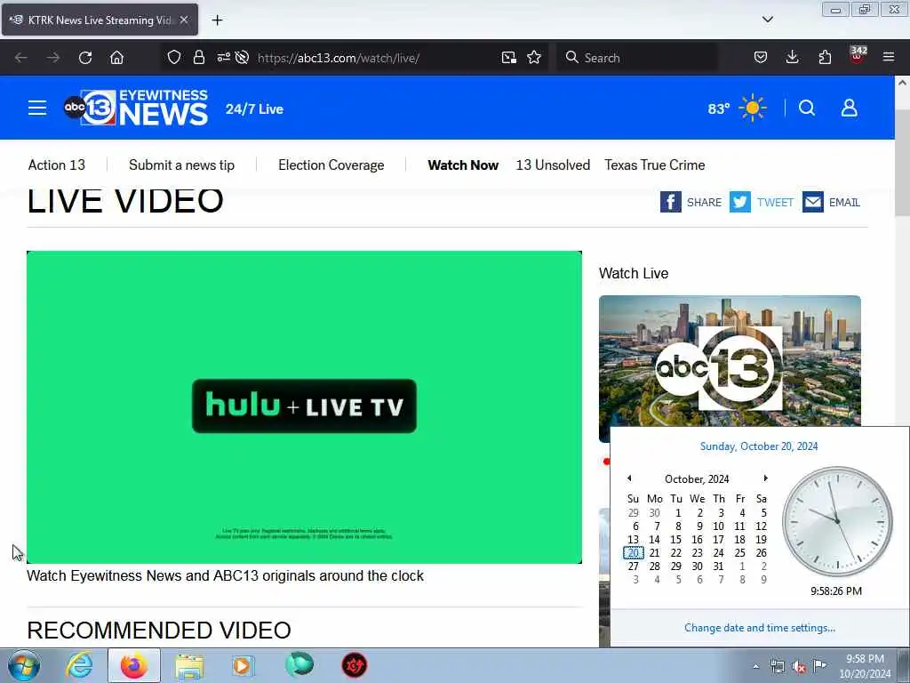The height and width of the screenshot is (683, 910).
Task: Switch to Firefox in the taskbar
Action: click(x=134, y=665)
